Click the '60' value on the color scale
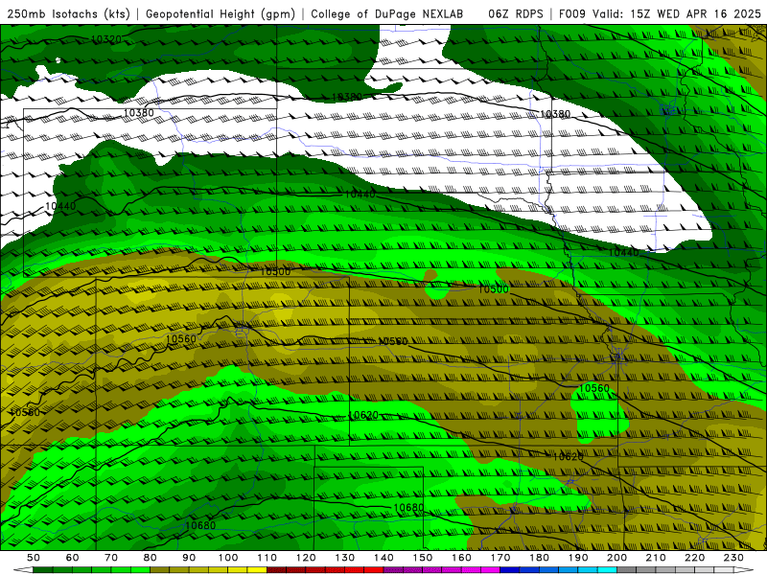 [73, 558]
